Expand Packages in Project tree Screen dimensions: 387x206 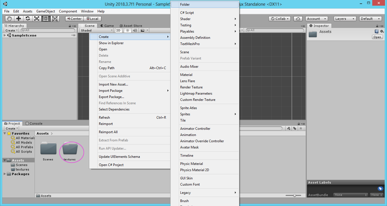tap(5, 174)
